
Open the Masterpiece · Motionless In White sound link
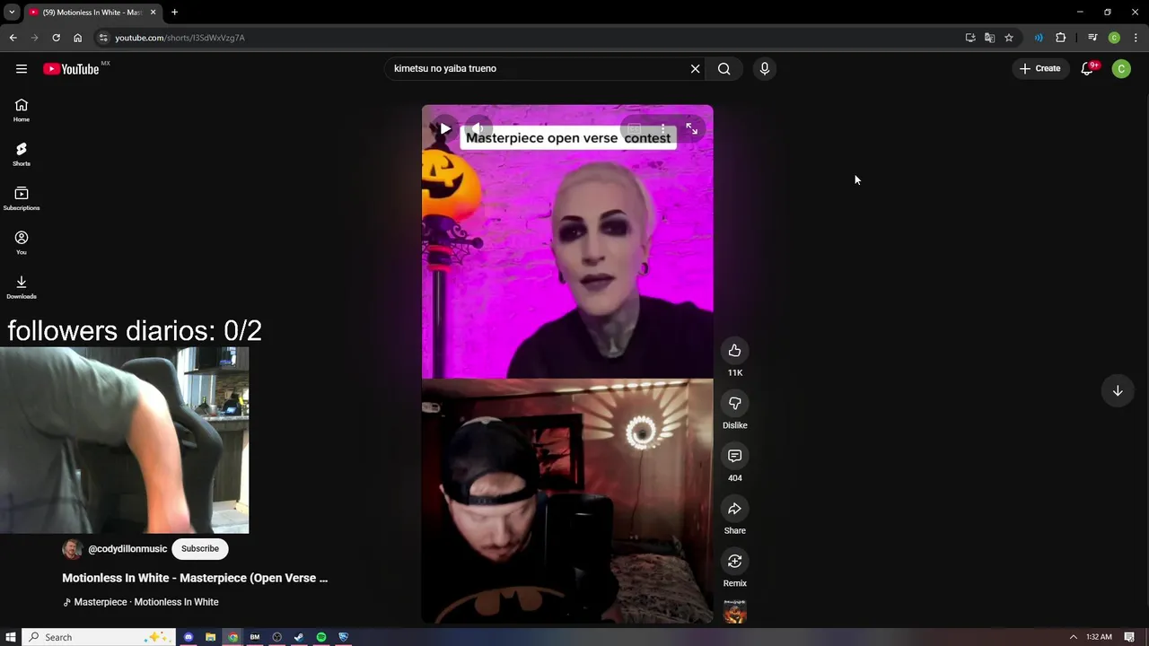click(141, 602)
